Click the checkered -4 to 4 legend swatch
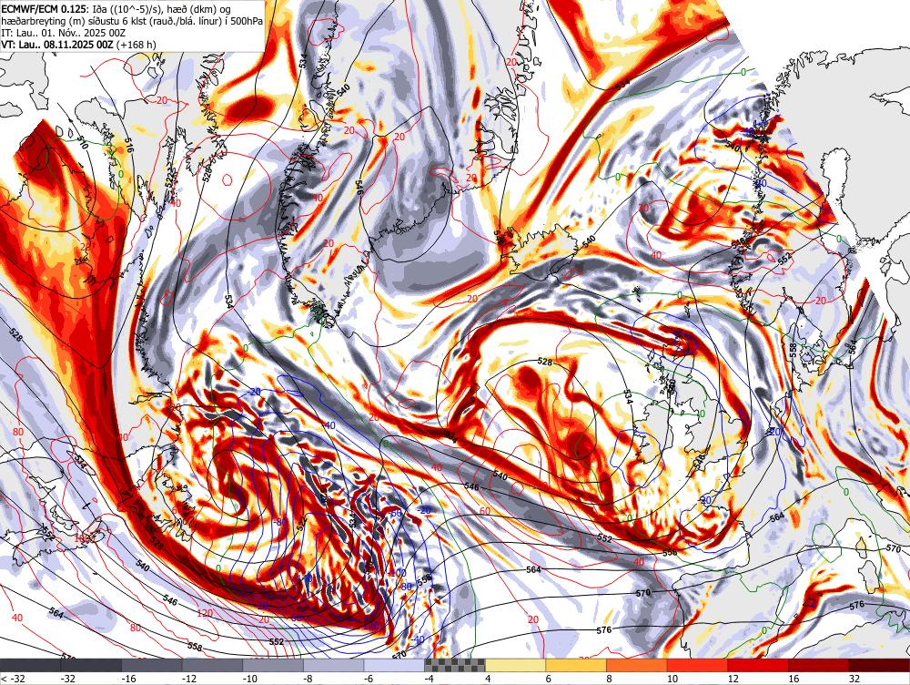 tap(455, 665)
